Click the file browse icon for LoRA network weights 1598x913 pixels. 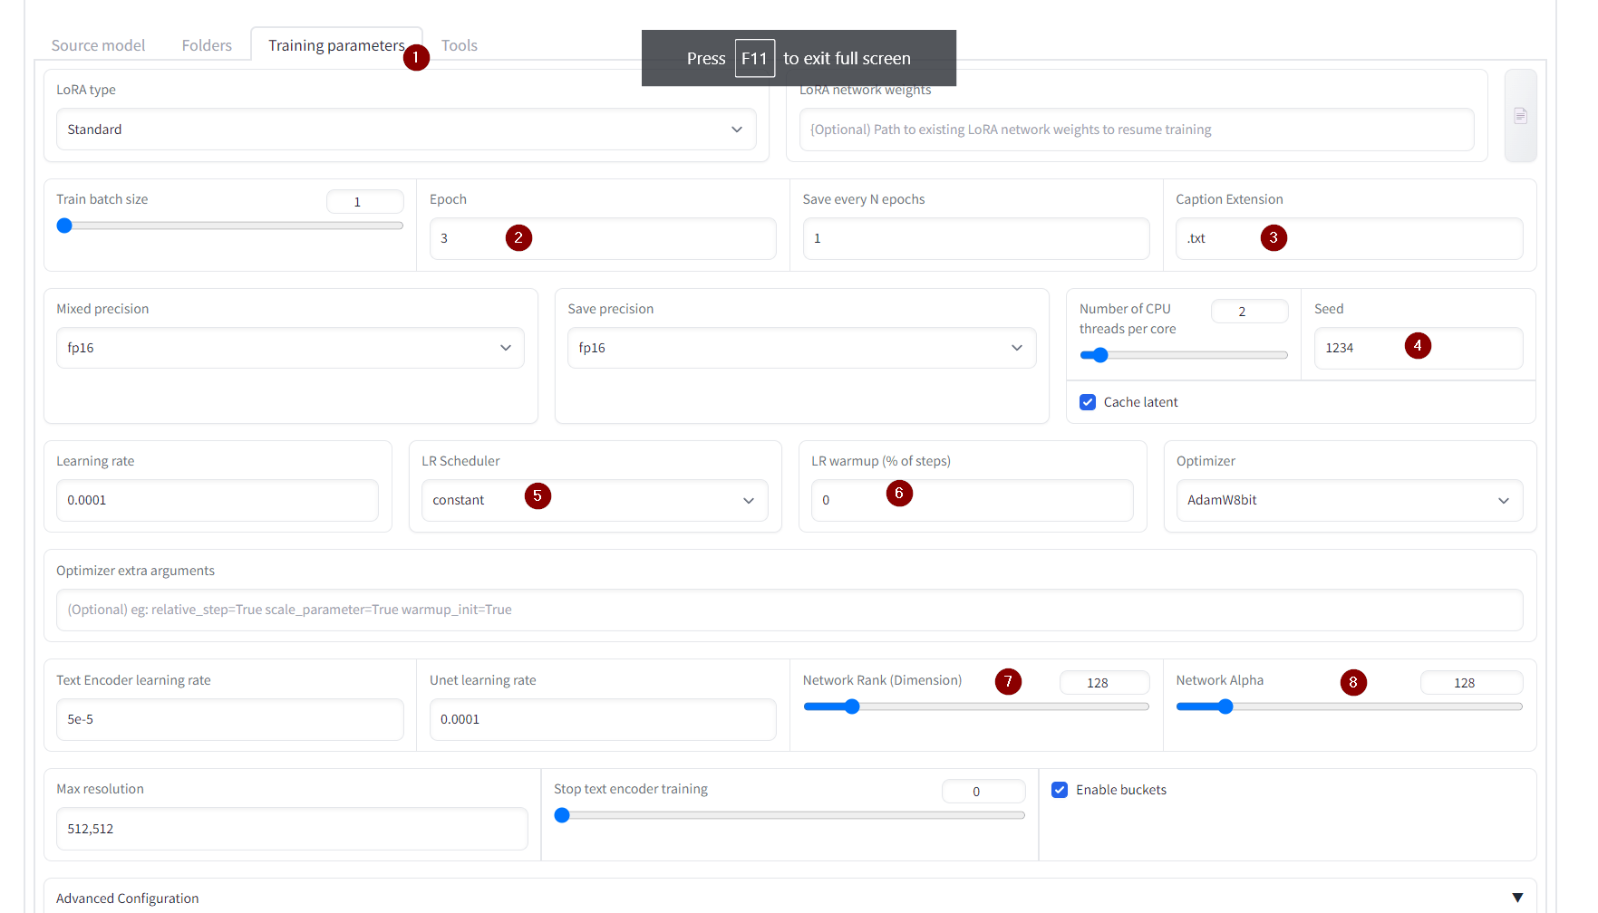(1520, 116)
